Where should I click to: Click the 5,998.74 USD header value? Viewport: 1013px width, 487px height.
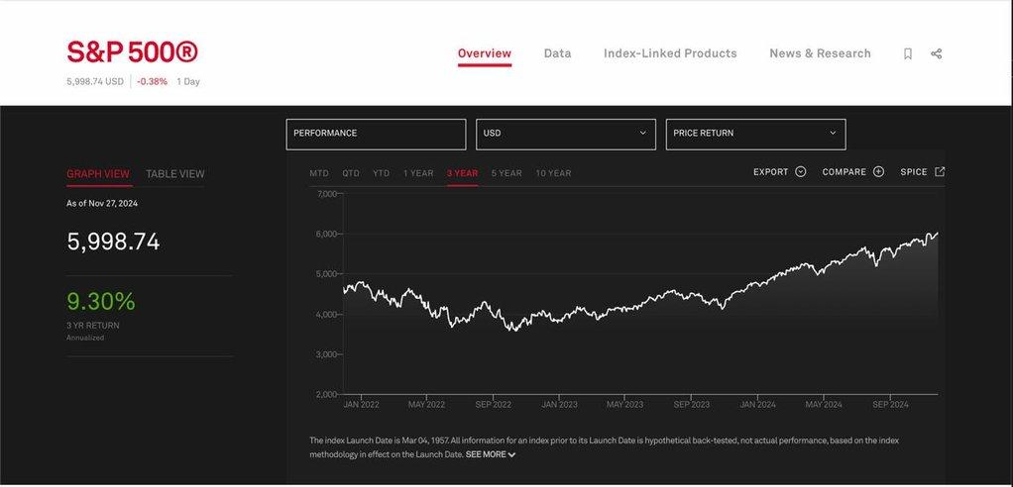(x=95, y=82)
